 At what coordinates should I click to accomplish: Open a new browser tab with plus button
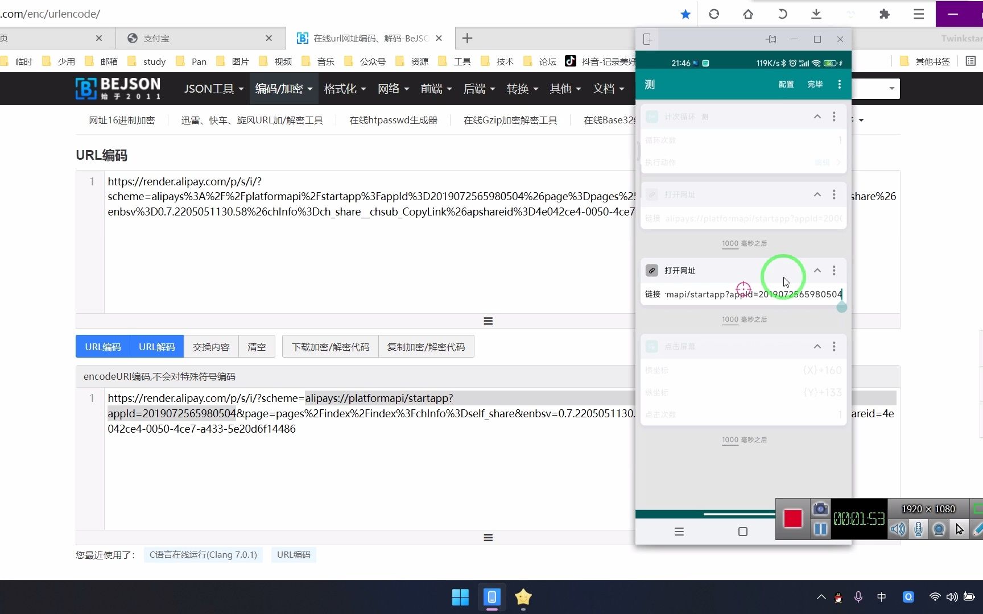[467, 38]
